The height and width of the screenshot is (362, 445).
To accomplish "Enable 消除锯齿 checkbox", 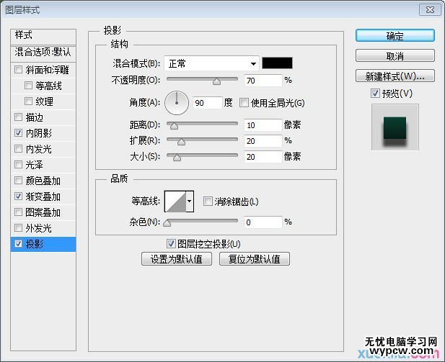I will 208,202.
